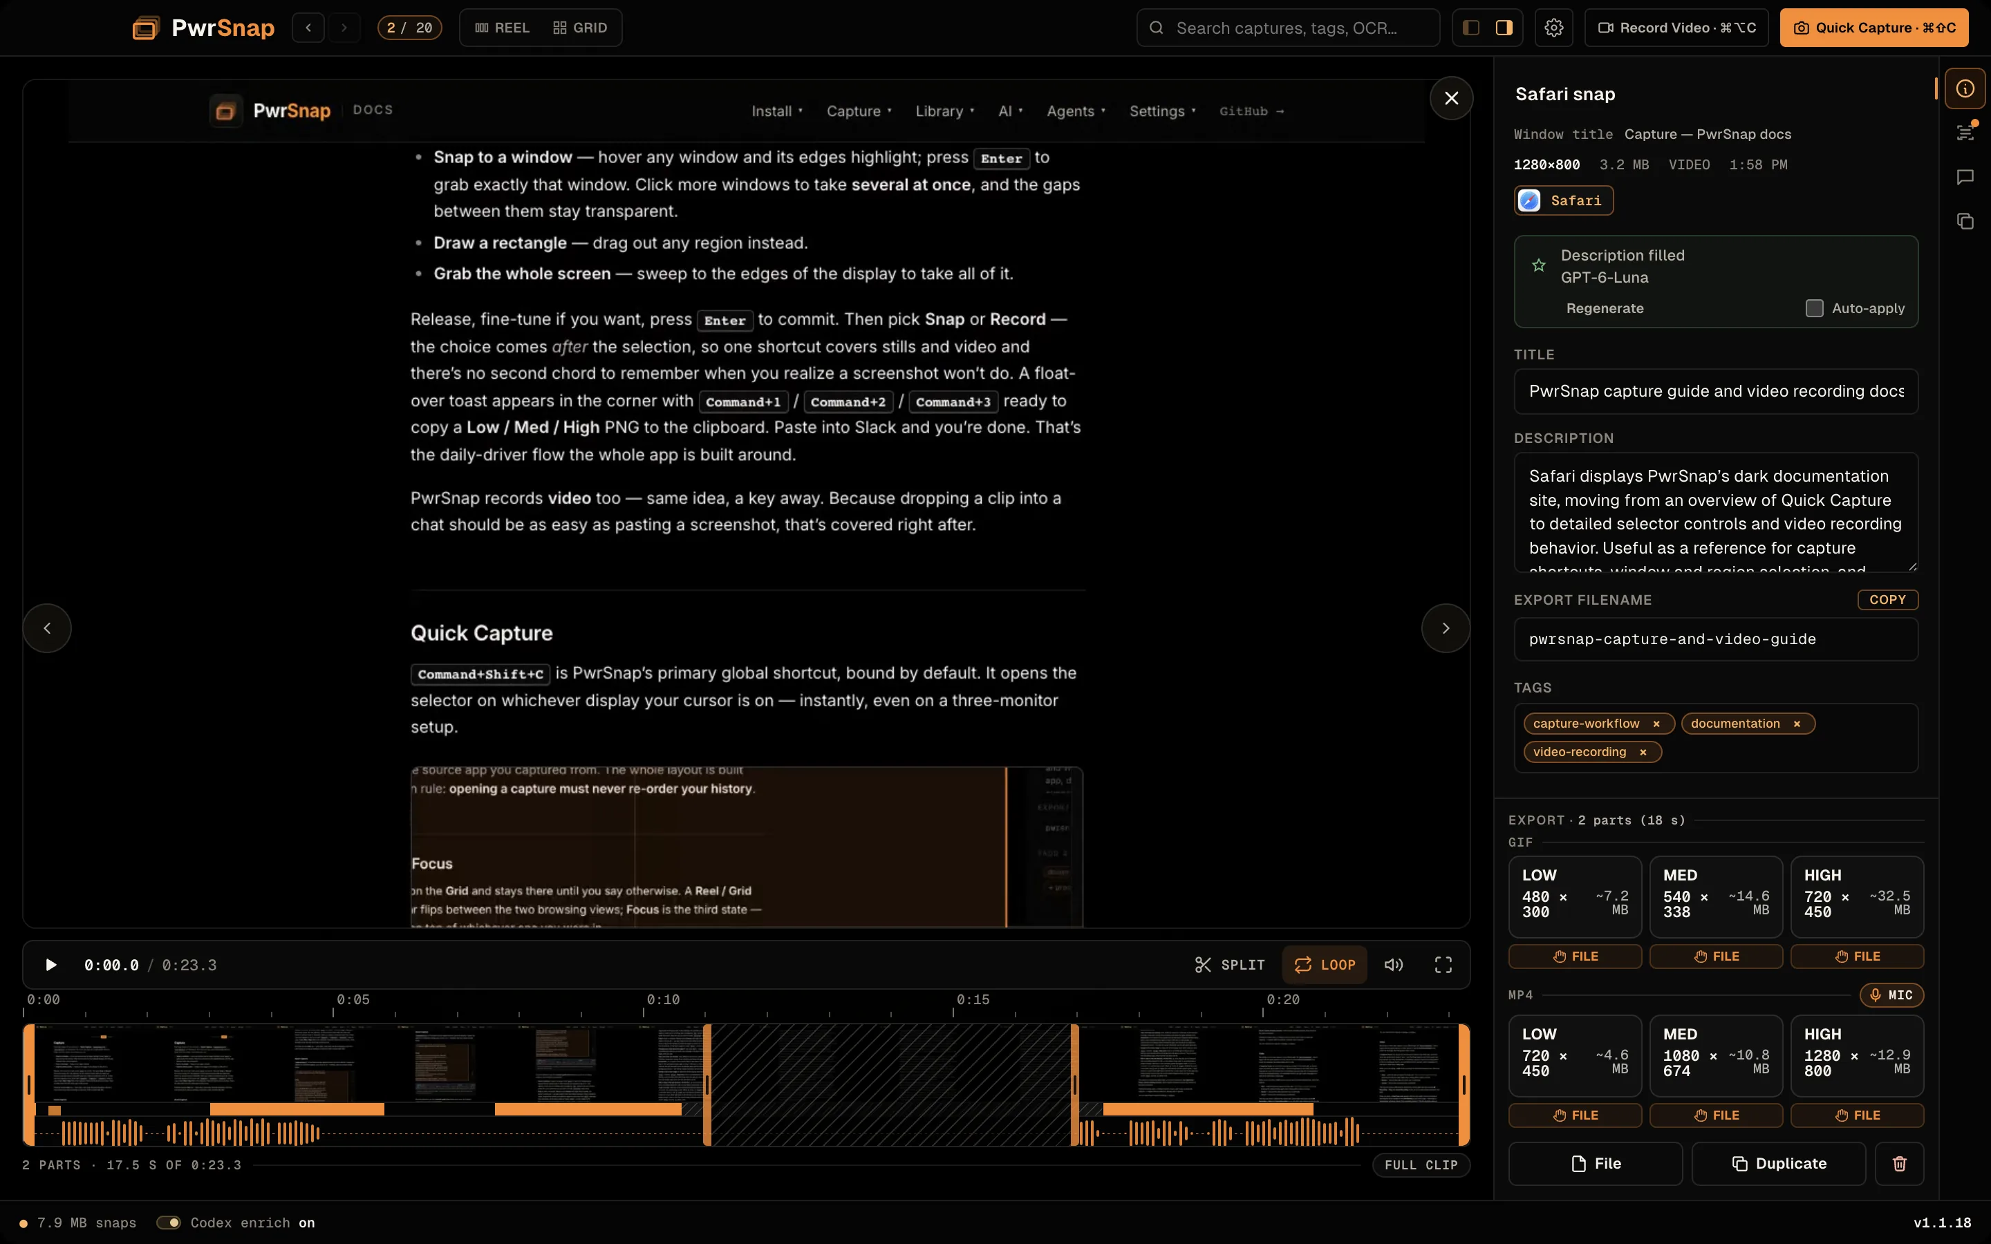
Task: Open the settings gear in top bar
Action: [x=1553, y=28]
